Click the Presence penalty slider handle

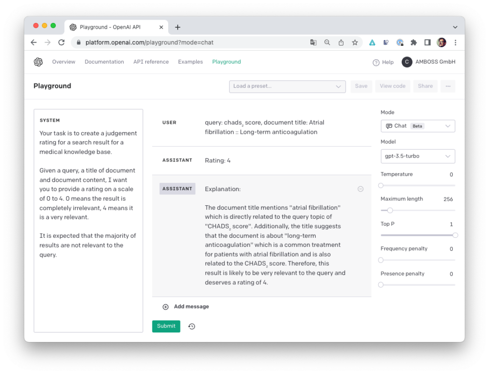click(381, 285)
